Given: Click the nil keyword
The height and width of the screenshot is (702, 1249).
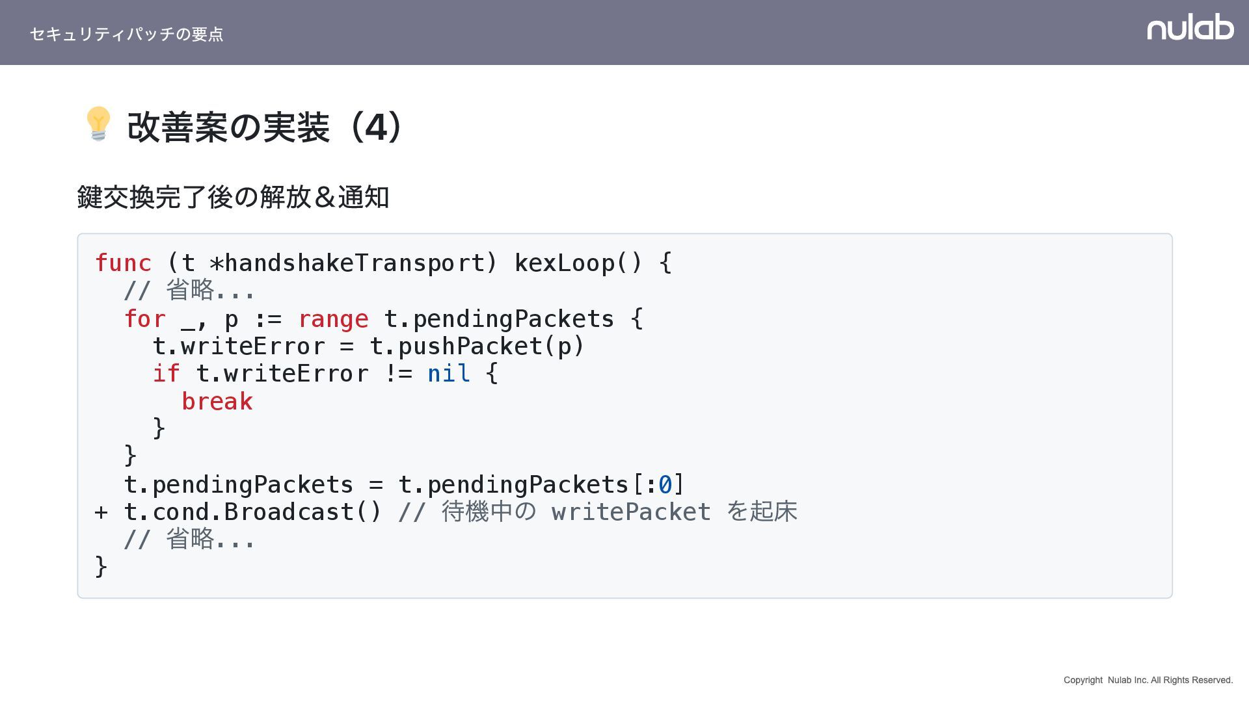Looking at the screenshot, I should pos(449,374).
